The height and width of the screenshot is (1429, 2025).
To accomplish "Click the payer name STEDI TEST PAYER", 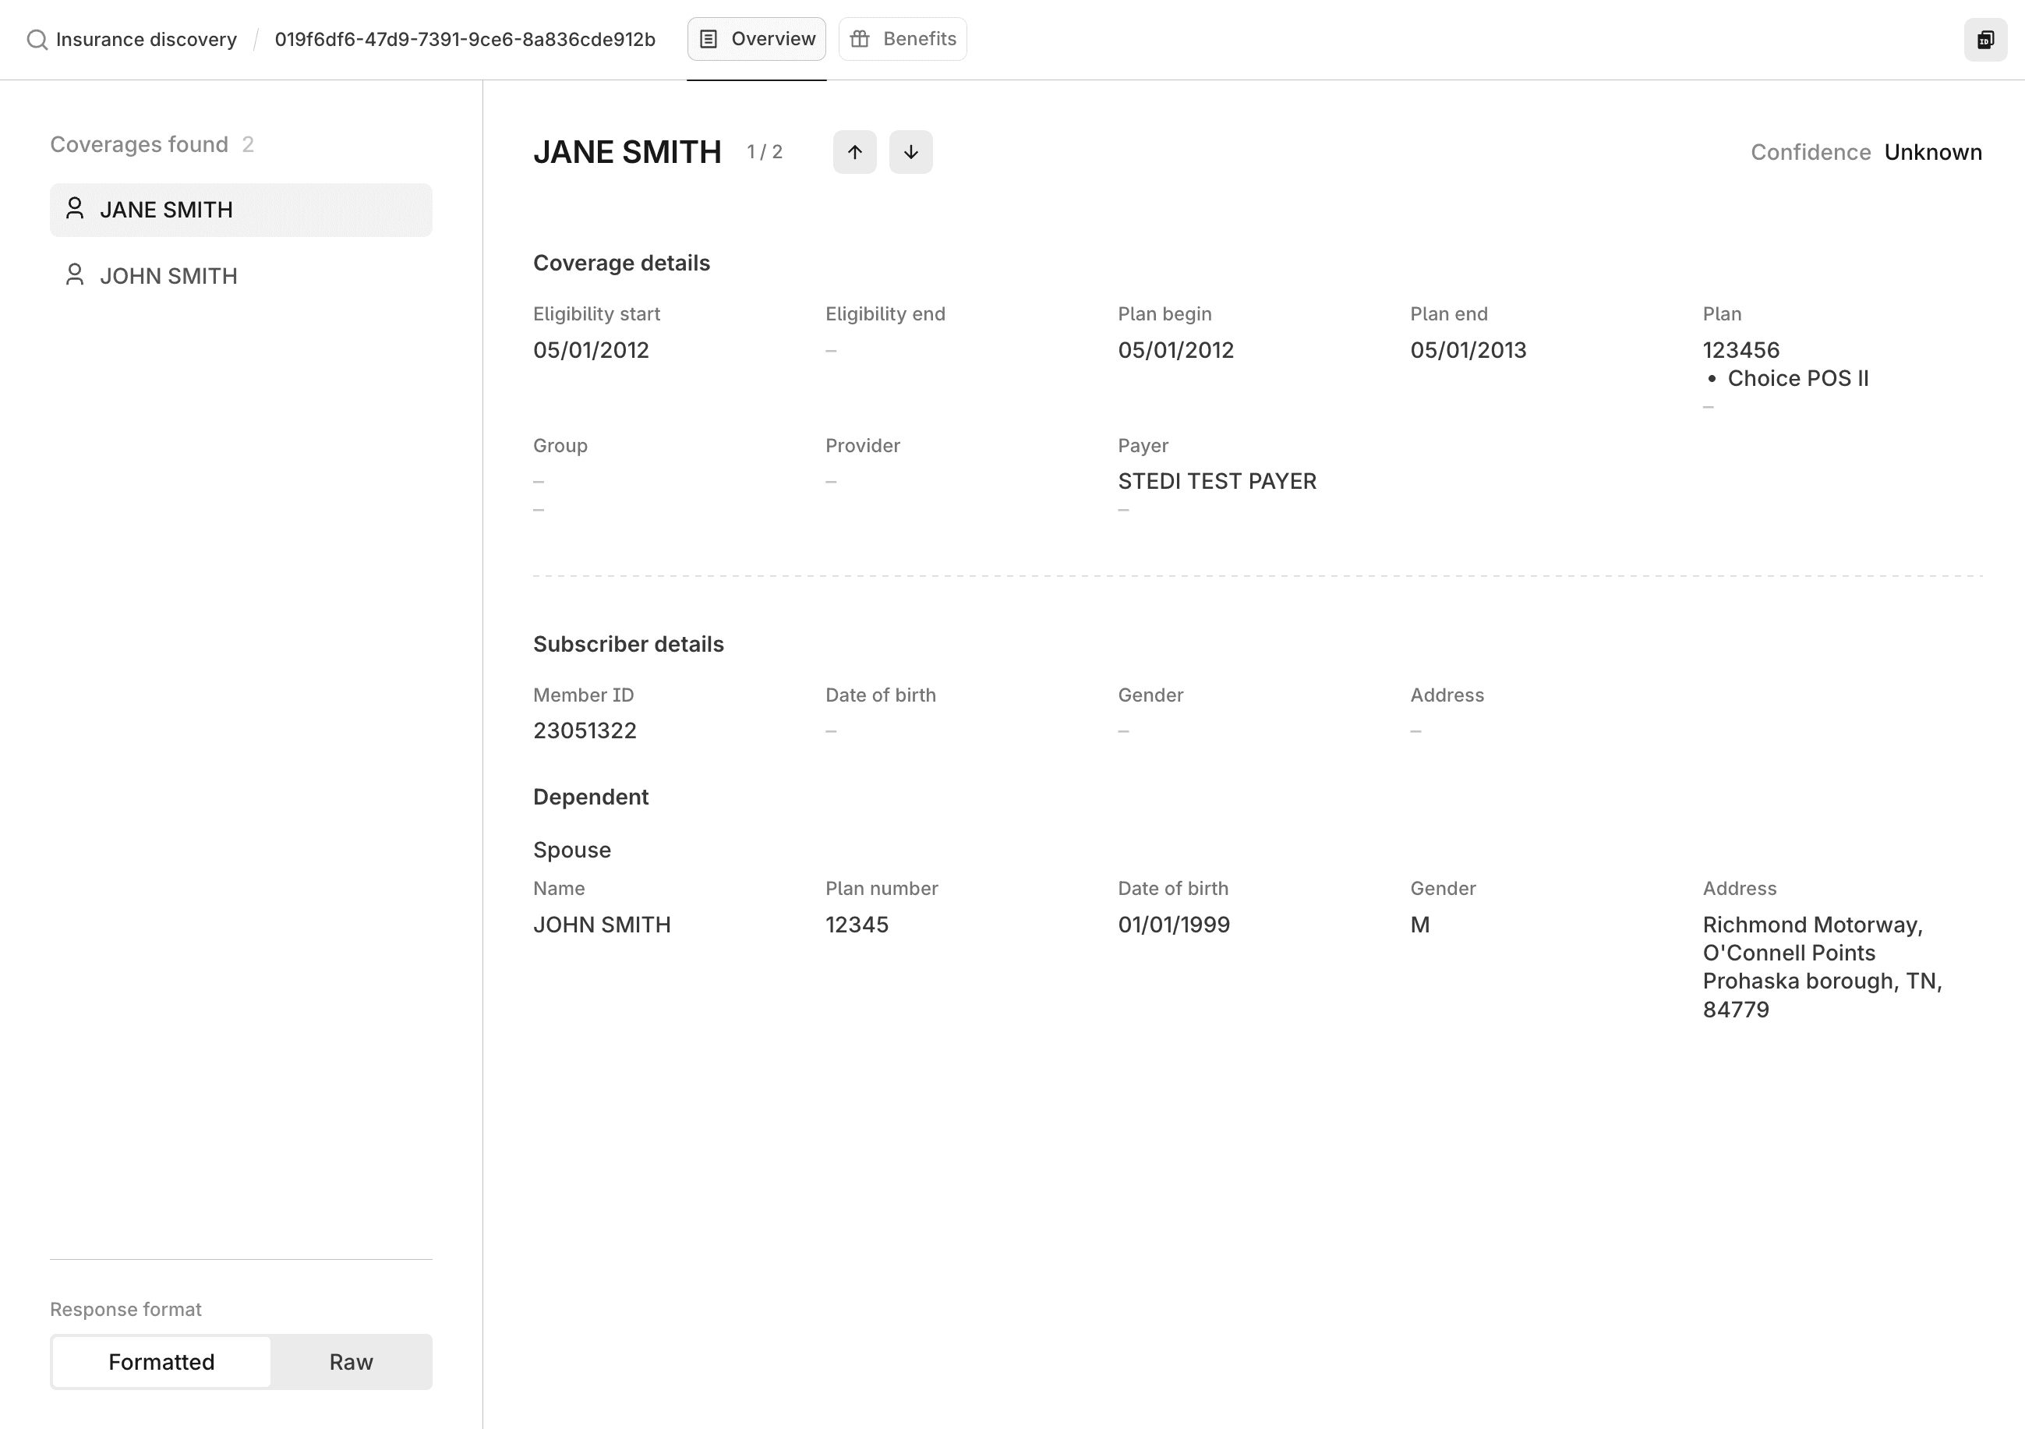I will point(1217,482).
